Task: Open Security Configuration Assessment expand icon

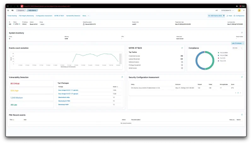Action: pyautogui.click(x=242, y=77)
